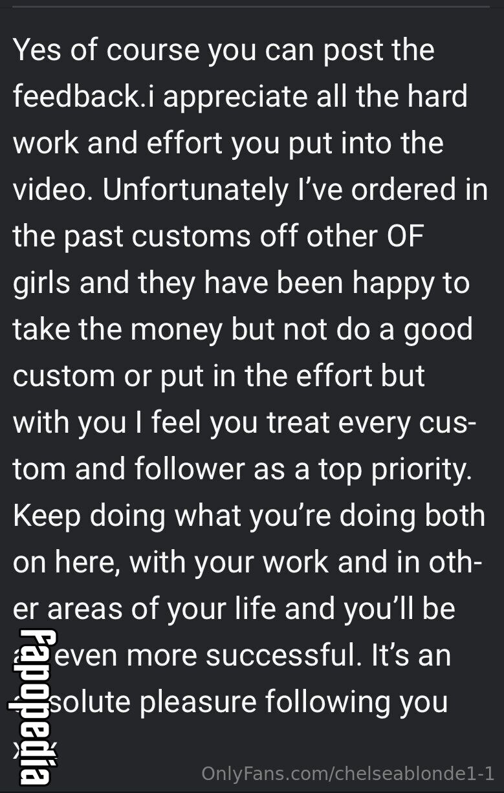Viewport: 504px width, 793px height.
Task: Select the phrase "on here," in the message
Action: click(x=66, y=563)
